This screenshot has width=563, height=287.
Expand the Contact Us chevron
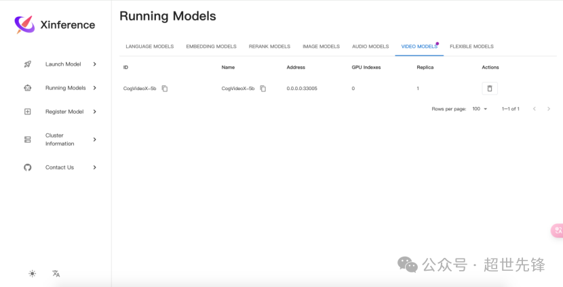[x=94, y=167]
